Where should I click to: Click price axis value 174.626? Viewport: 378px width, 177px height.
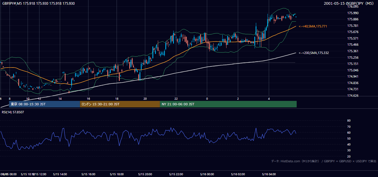[353, 96]
